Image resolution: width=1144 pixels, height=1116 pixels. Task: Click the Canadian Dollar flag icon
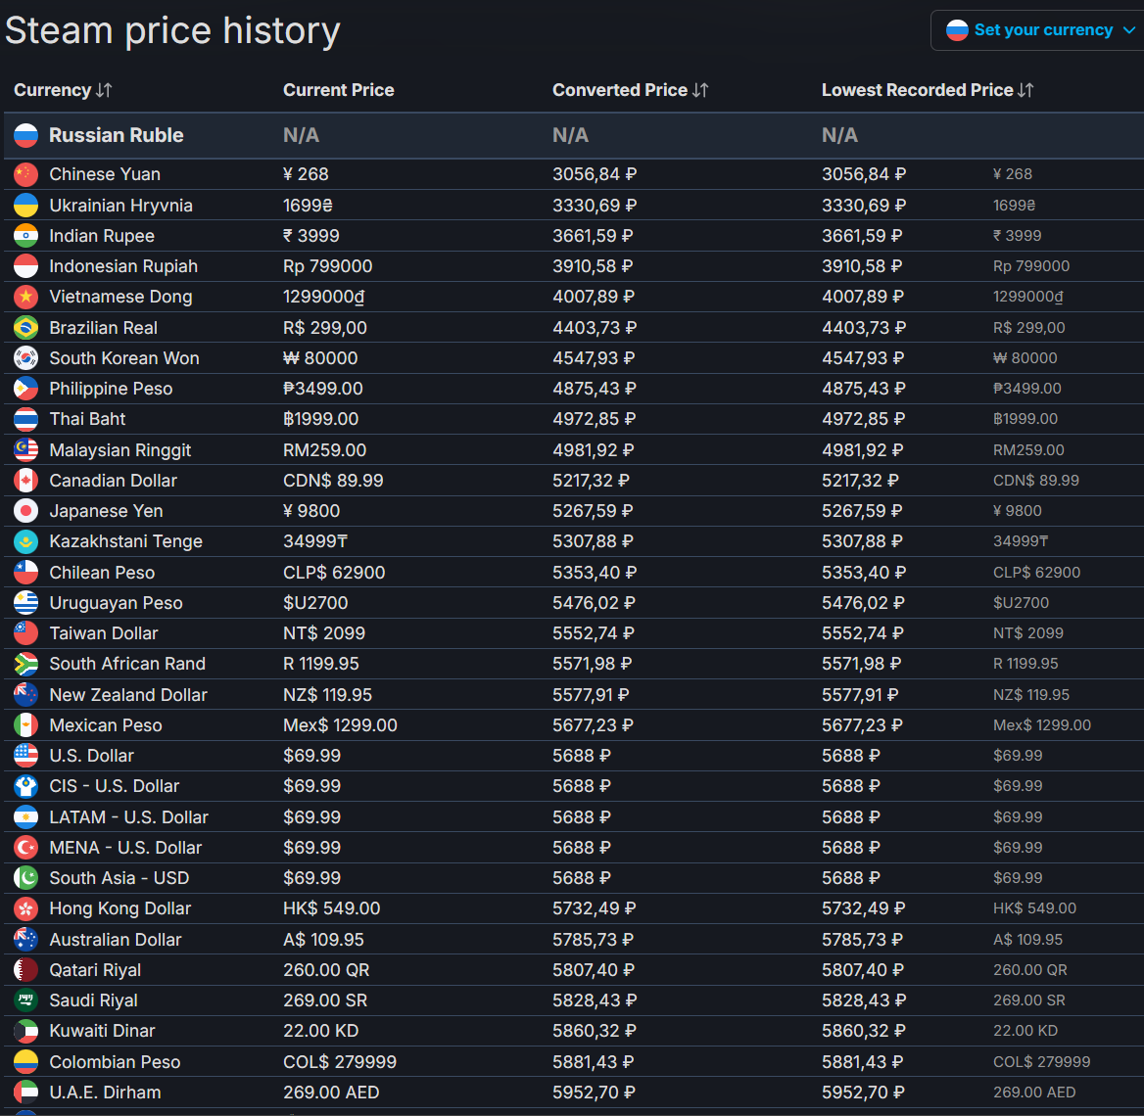pyautogui.click(x=26, y=481)
